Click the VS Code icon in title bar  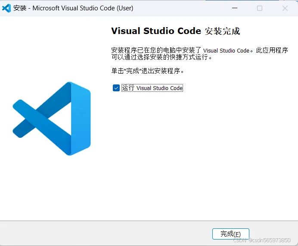click(6, 8)
